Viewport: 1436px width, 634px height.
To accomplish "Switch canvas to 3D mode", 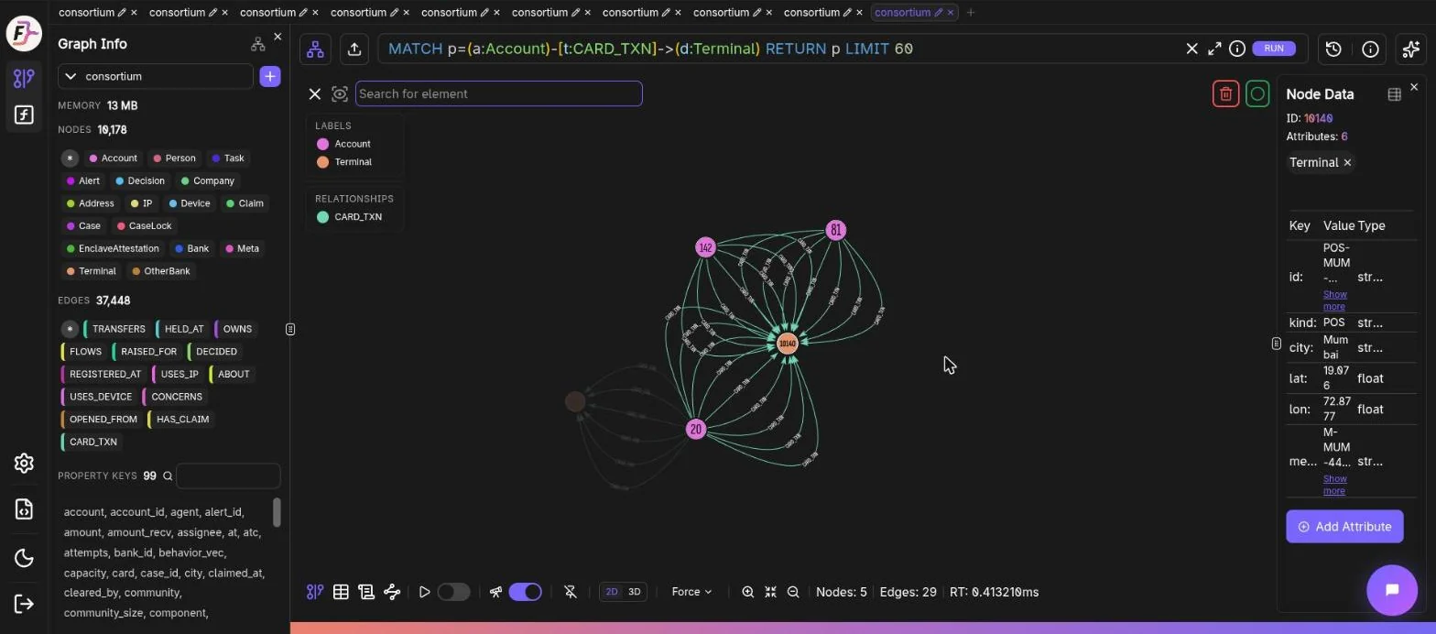I will click(x=634, y=592).
